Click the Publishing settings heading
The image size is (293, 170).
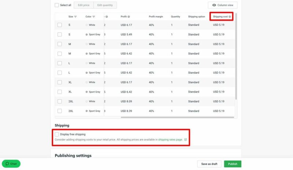coord(73,156)
